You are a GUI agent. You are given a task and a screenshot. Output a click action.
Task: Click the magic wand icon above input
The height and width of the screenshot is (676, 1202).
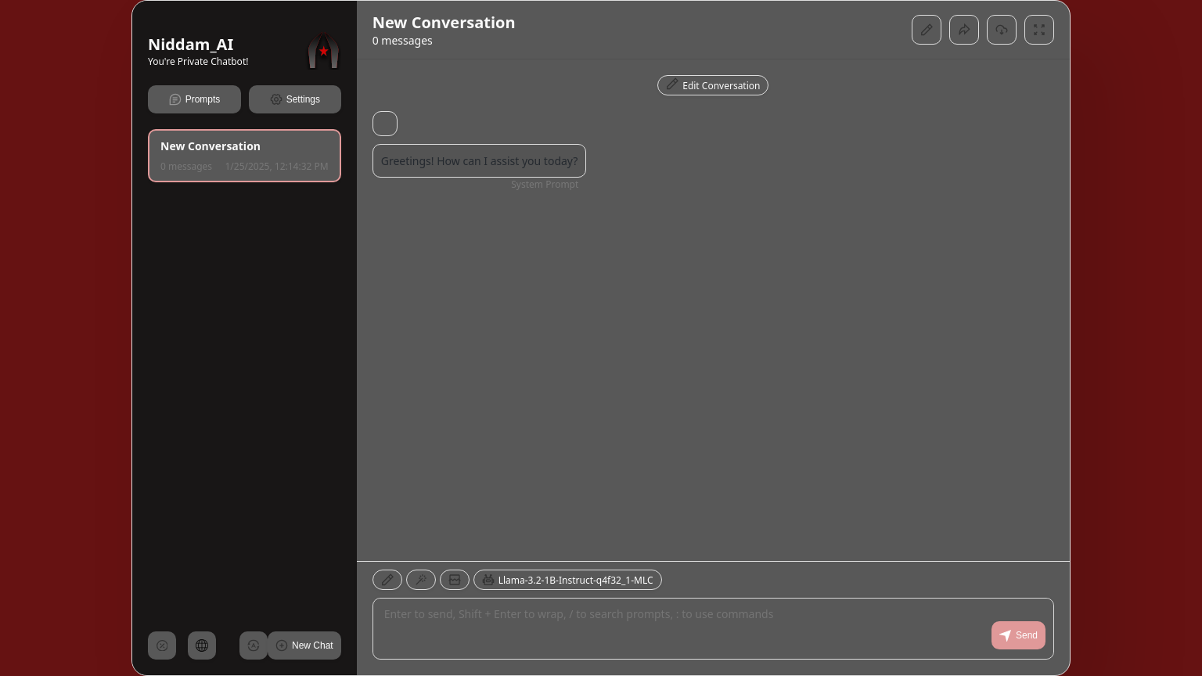421,580
